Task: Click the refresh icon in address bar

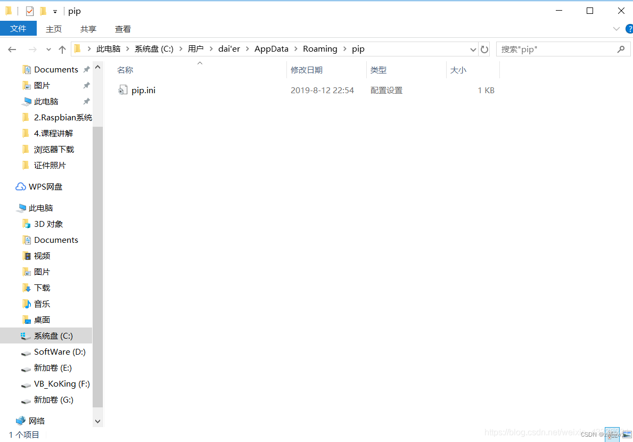Action: point(484,48)
